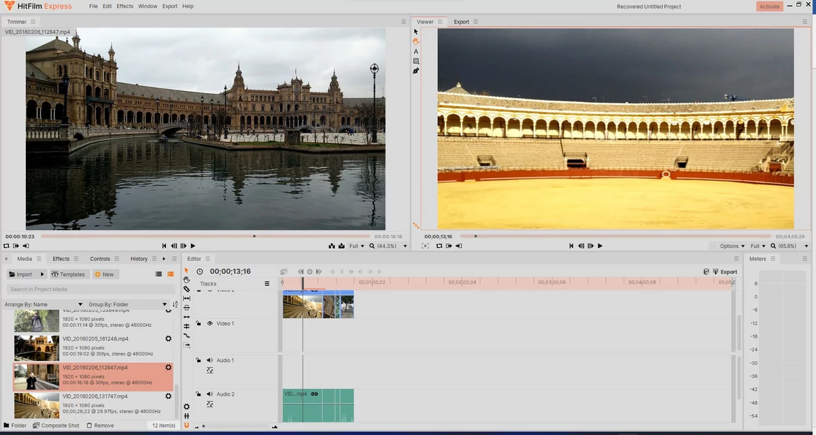The width and height of the screenshot is (816, 435).
Task: Open Viewer zoom (65.8%) dropdown
Action: (790, 246)
